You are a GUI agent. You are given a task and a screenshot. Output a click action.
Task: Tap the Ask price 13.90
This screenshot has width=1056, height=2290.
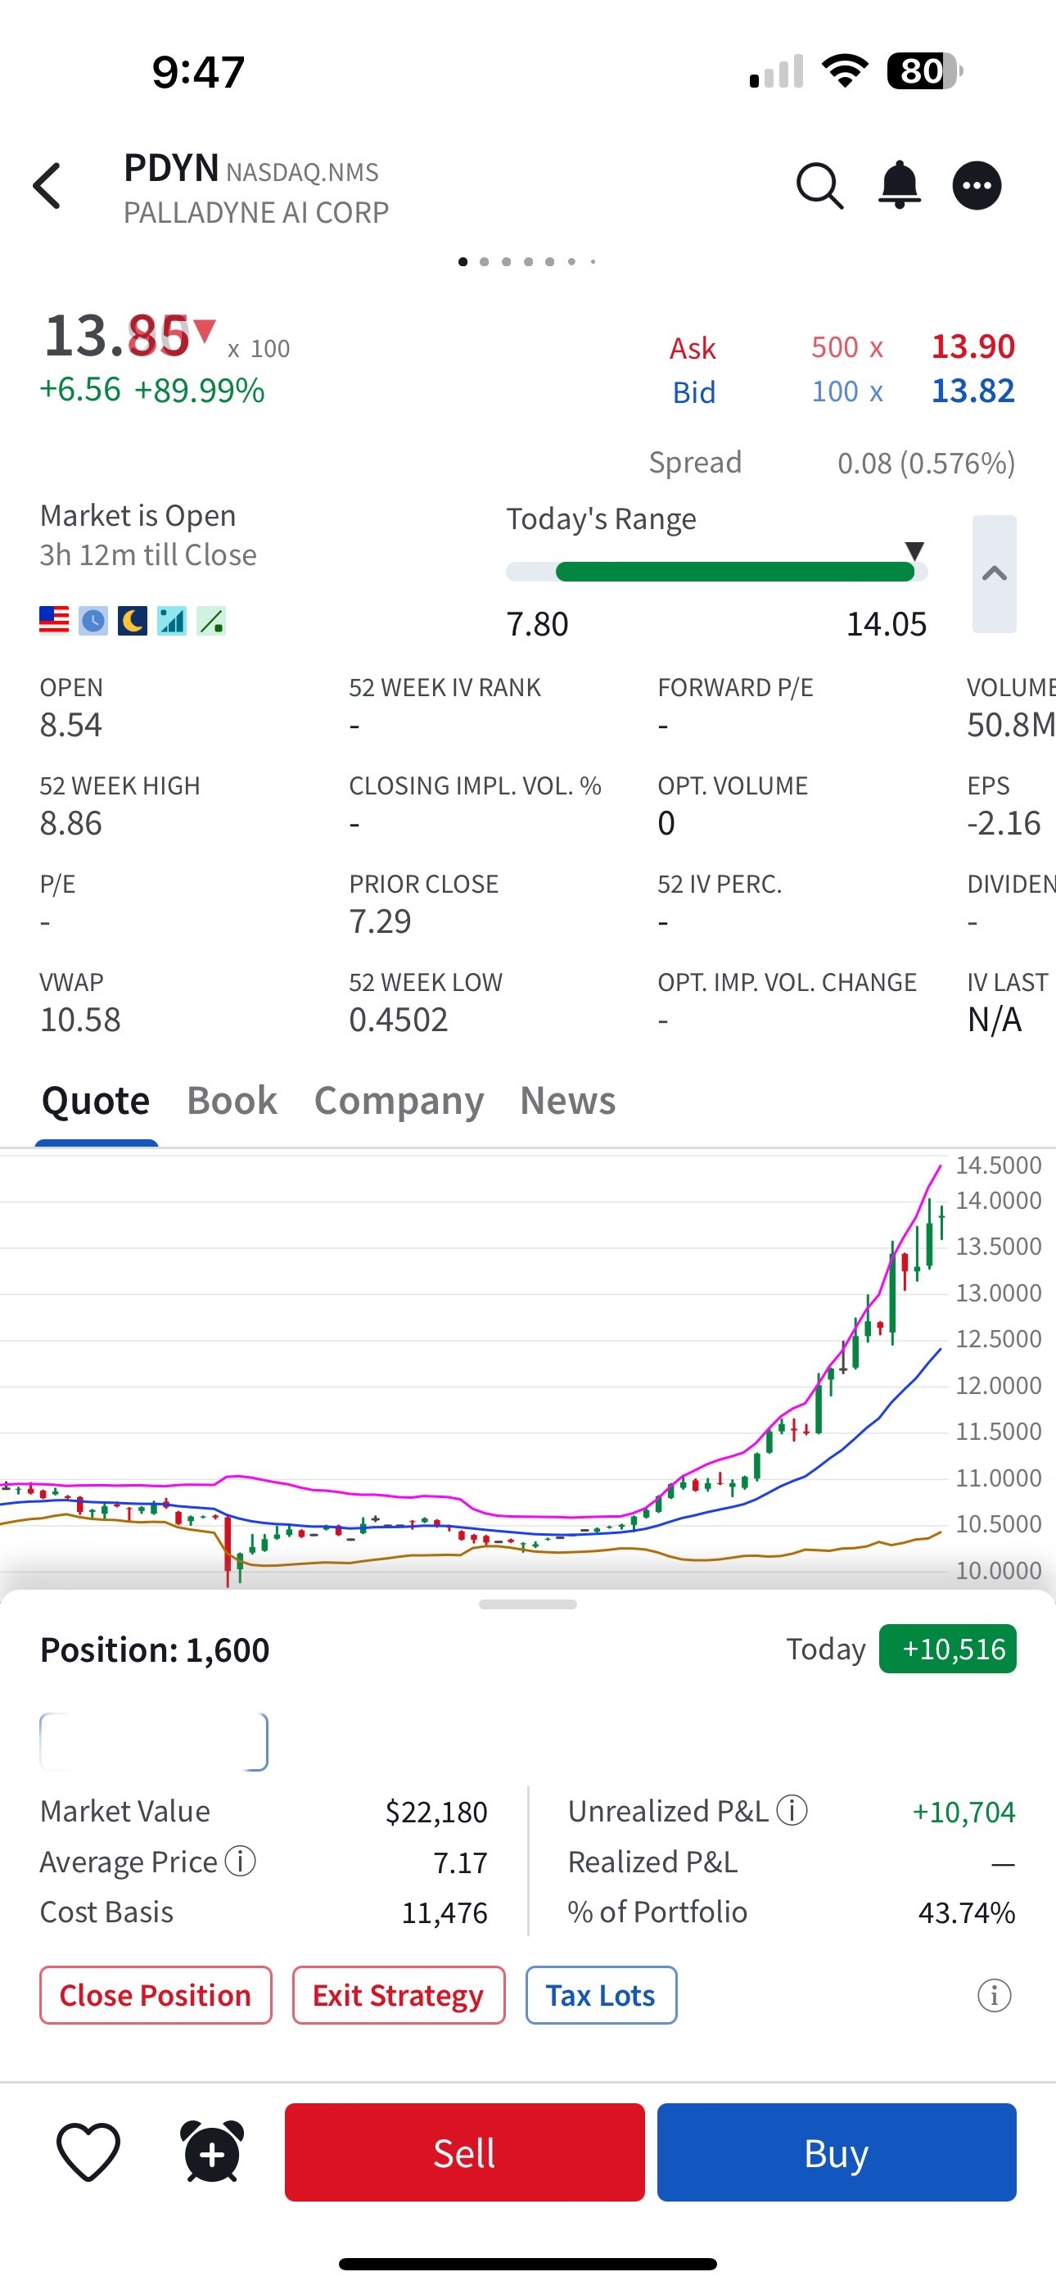click(x=973, y=346)
